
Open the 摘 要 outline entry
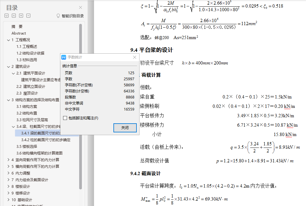(17, 26)
